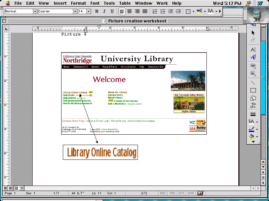The height and width of the screenshot is (201, 269).
Task: Show more formatting toolbar buttons
Action: (x=220, y=11)
